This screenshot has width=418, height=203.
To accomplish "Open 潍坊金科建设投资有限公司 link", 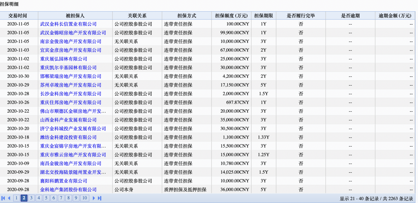I will tap(68, 137).
